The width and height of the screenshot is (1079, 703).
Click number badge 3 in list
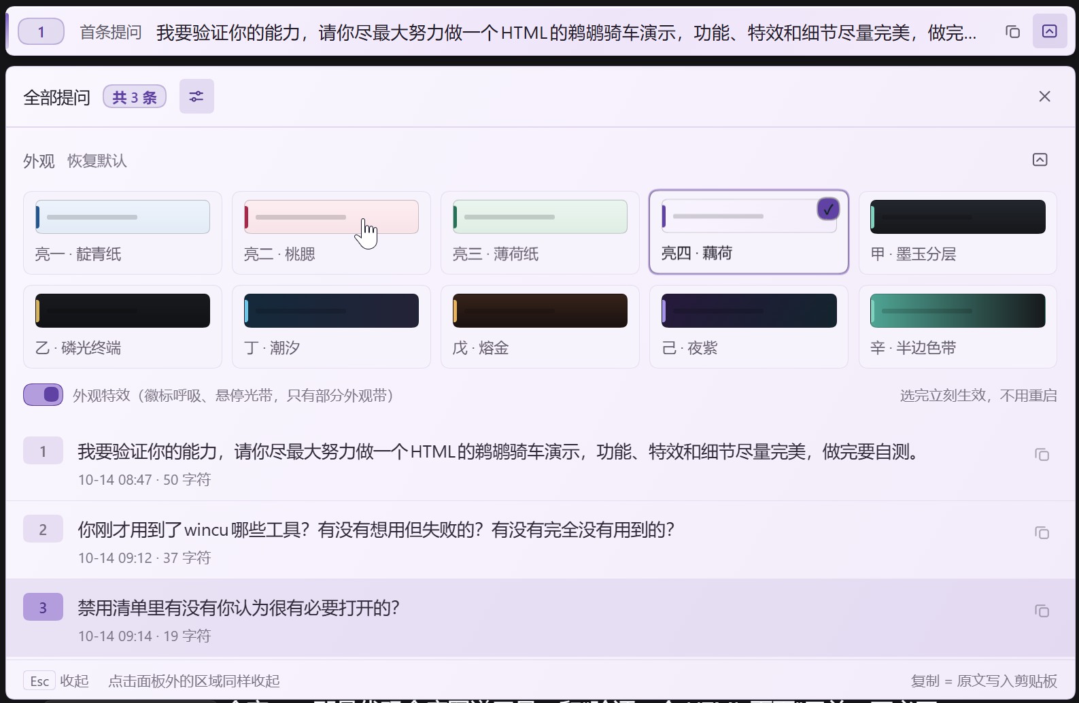pos(43,606)
